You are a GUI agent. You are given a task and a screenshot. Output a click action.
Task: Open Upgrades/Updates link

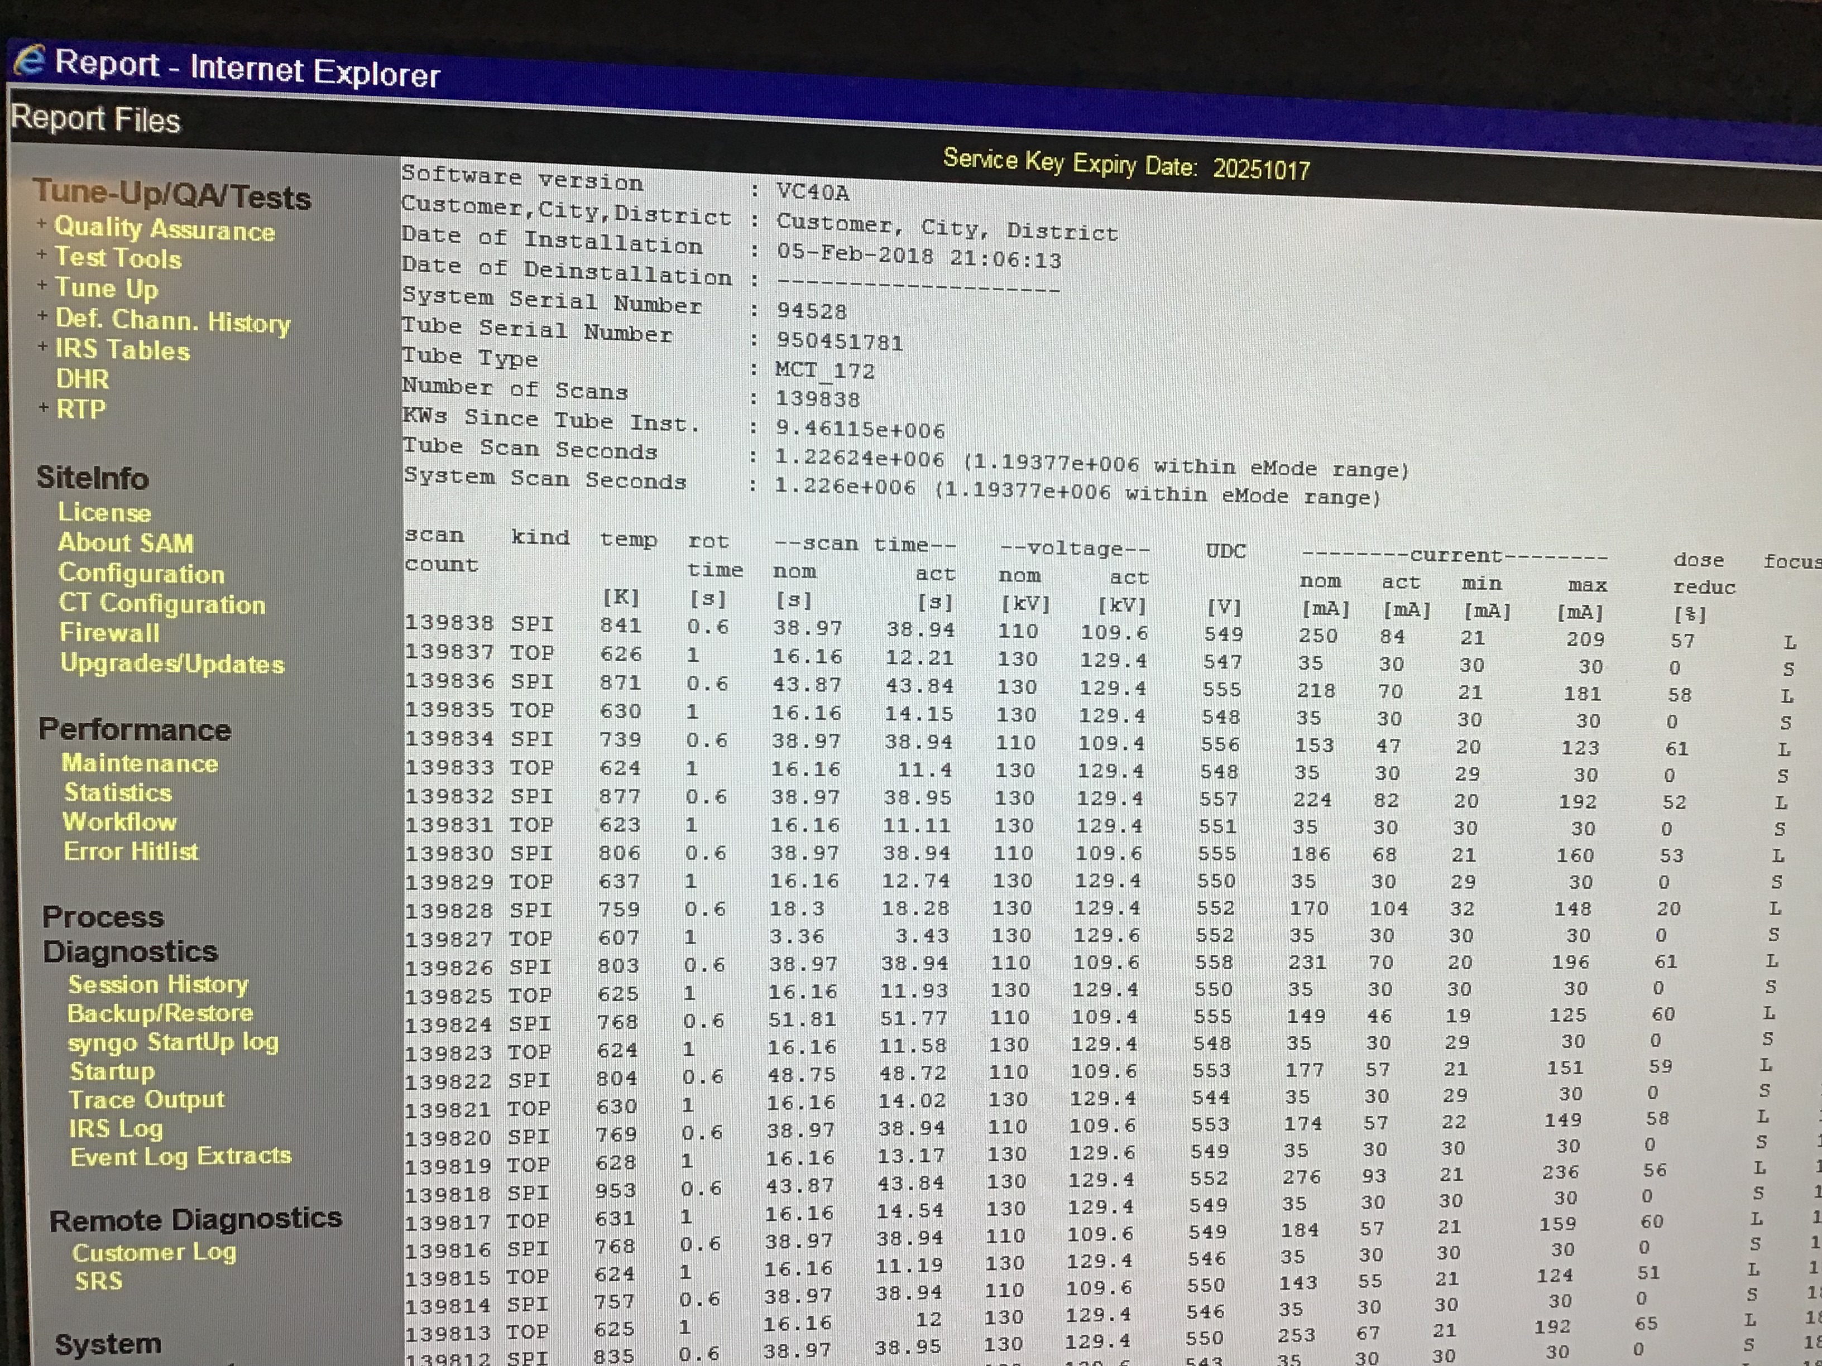tap(171, 663)
